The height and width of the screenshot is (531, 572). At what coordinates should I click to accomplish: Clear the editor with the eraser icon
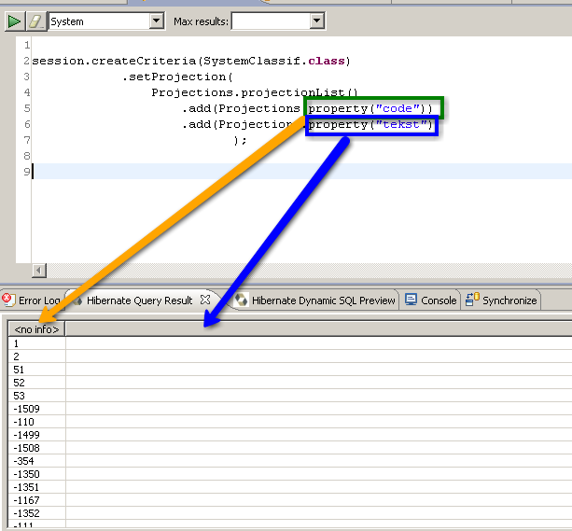click(x=35, y=21)
